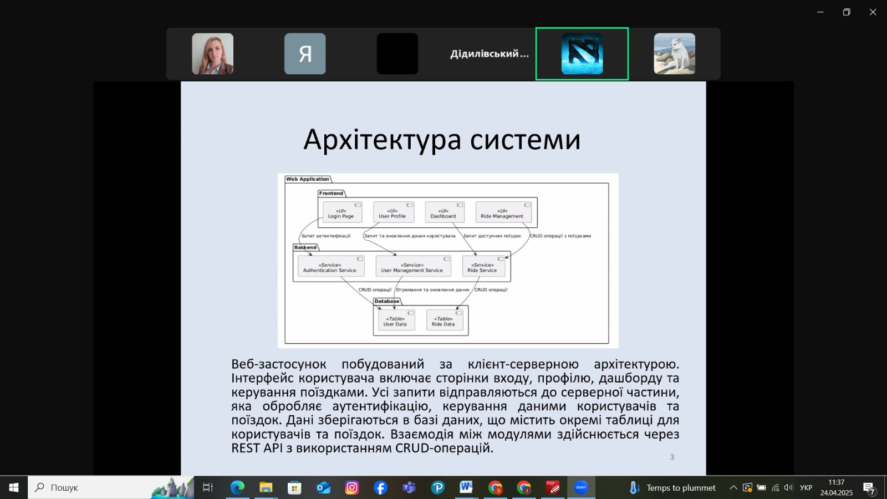Open Microsoft Teams from the taskbar
The width and height of the screenshot is (887, 499).
(x=409, y=487)
